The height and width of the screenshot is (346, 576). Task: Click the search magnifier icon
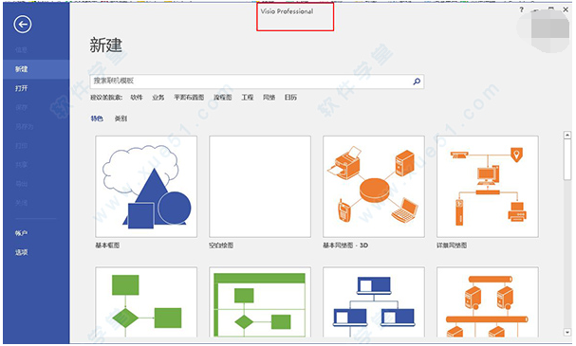pyautogui.click(x=417, y=82)
